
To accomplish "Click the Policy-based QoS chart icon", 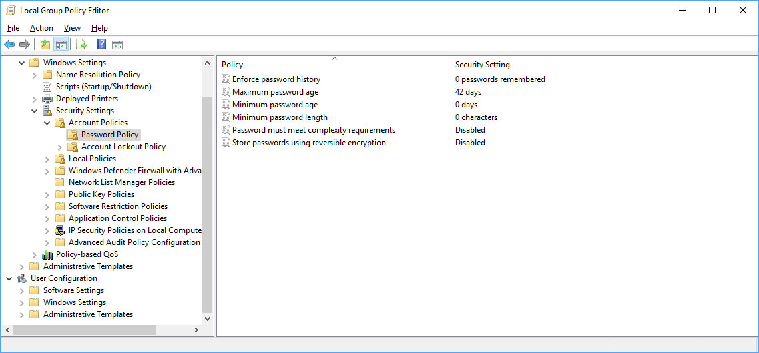I will [47, 254].
